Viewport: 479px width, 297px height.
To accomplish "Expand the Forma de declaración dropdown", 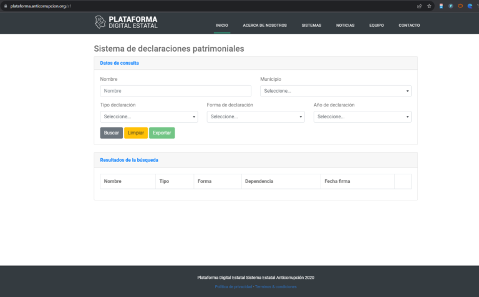I will 256,116.
